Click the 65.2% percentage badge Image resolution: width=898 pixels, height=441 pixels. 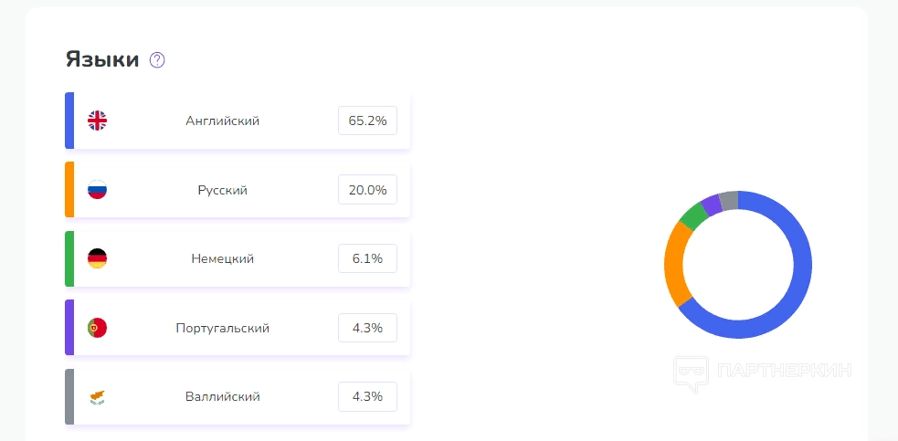(x=367, y=121)
